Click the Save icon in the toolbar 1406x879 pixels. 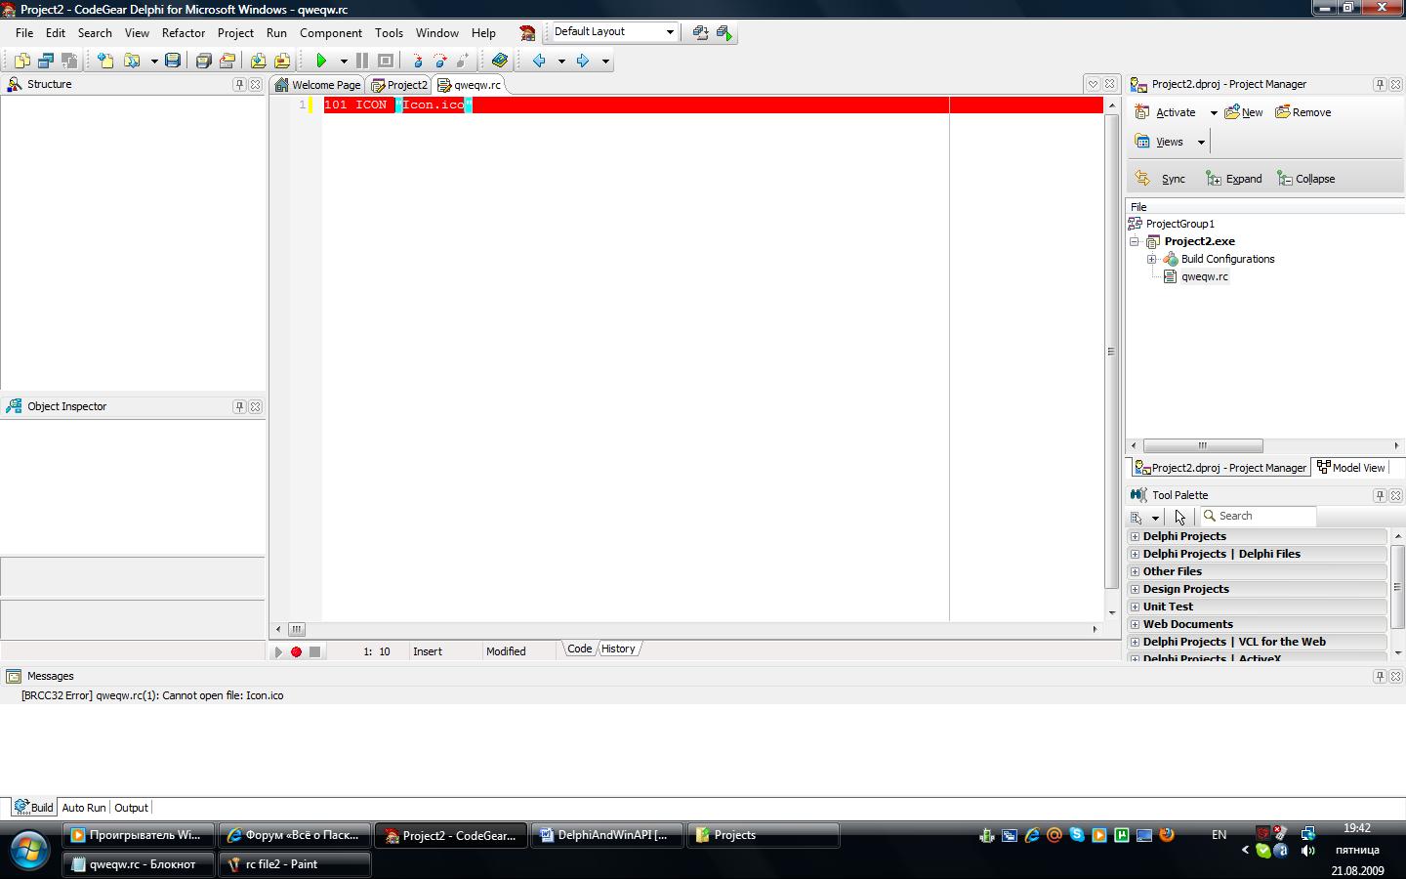(173, 61)
